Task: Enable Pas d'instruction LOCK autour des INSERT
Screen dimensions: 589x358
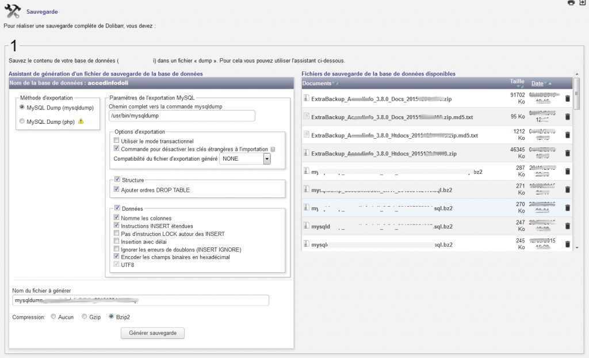Action: click(116, 233)
